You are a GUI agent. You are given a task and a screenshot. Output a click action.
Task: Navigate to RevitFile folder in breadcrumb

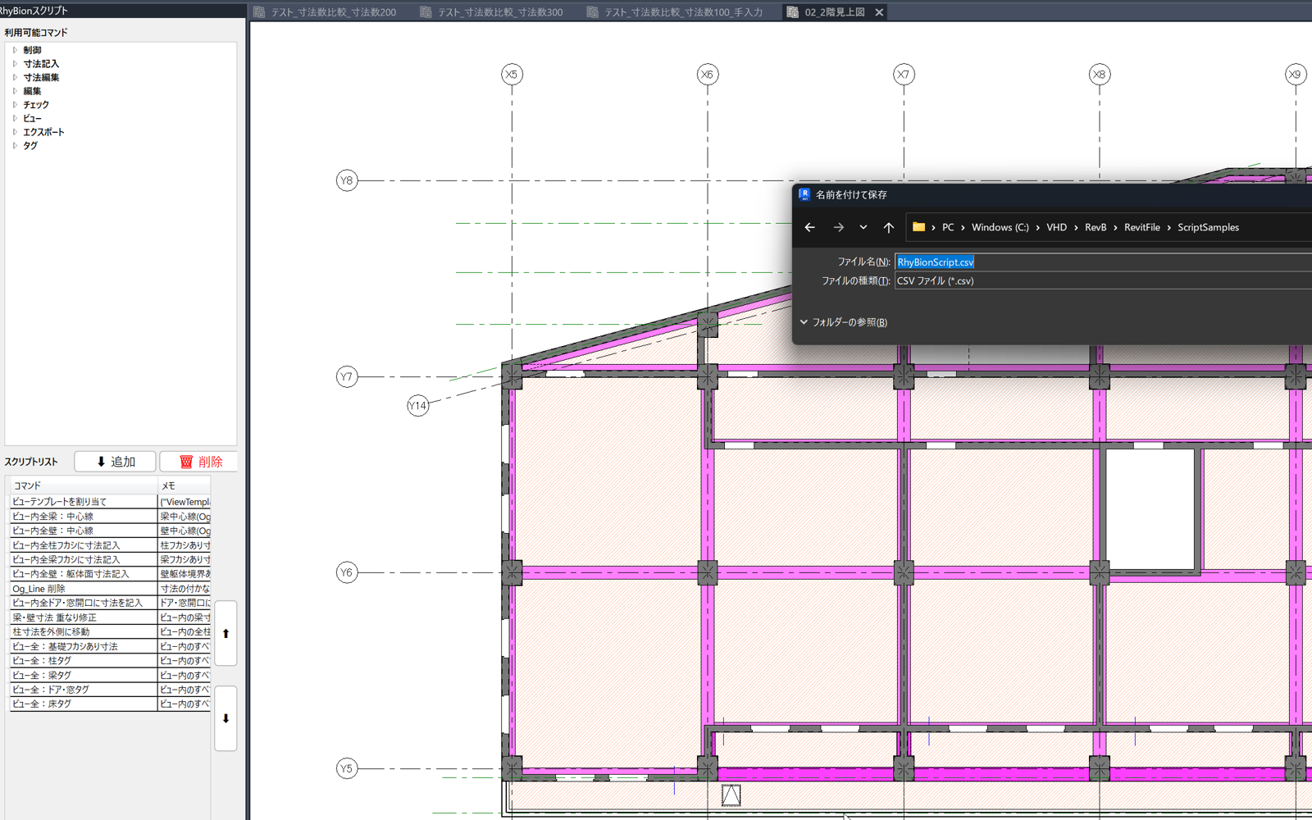(1141, 227)
